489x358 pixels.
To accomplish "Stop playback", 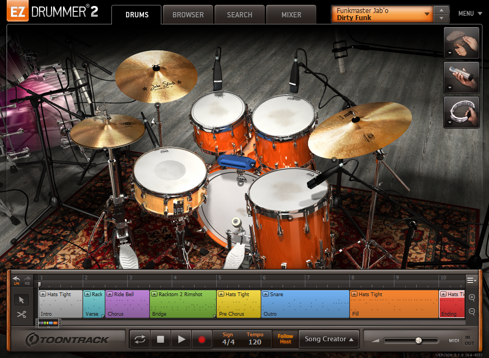I will pyautogui.click(x=160, y=340).
